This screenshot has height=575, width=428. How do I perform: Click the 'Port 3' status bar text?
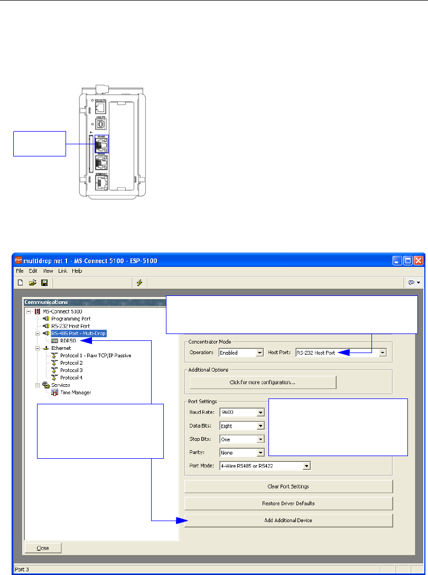click(x=22, y=569)
